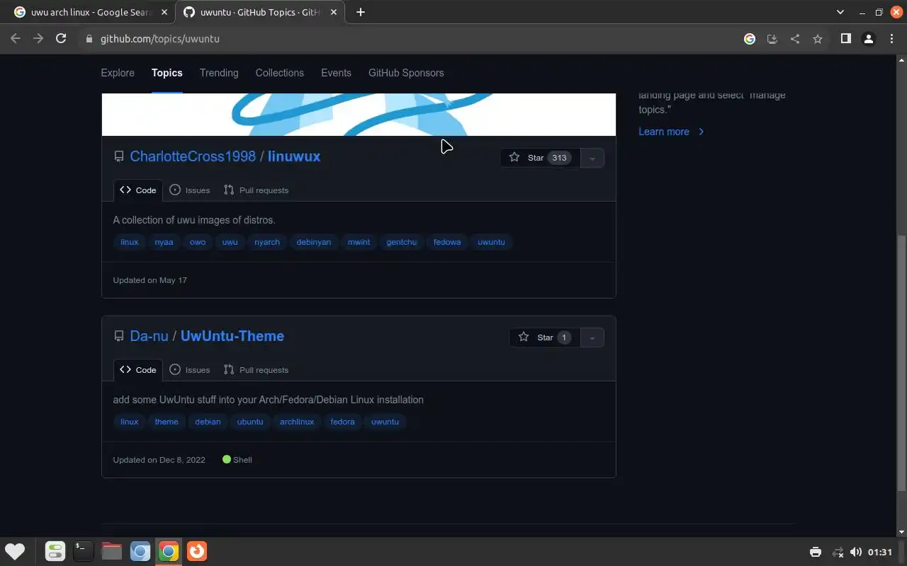
Task: Toggle the browser side panel icon
Action: tap(845, 39)
